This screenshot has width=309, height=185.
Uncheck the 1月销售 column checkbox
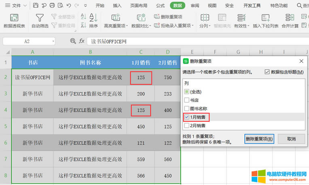pyautogui.click(x=186, y=116)
